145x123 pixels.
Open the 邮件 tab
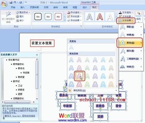[x=56, y=7]
